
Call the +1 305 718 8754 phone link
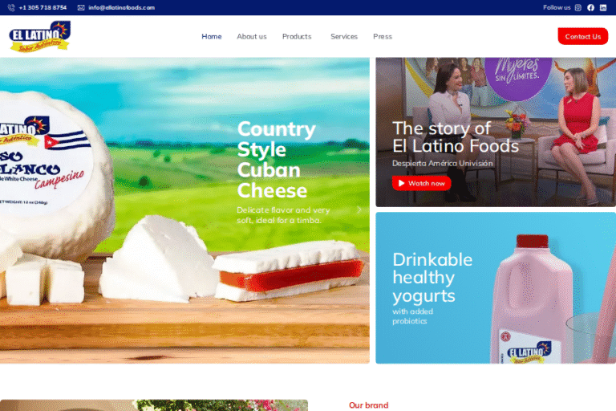click(43, 7)
